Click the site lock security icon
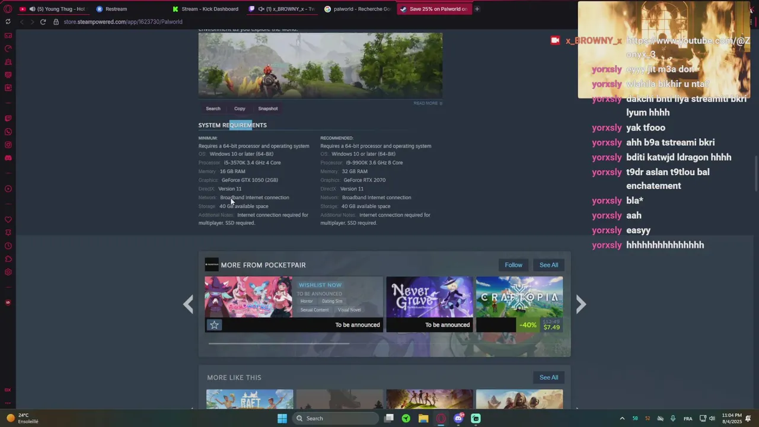 [56, 22]
